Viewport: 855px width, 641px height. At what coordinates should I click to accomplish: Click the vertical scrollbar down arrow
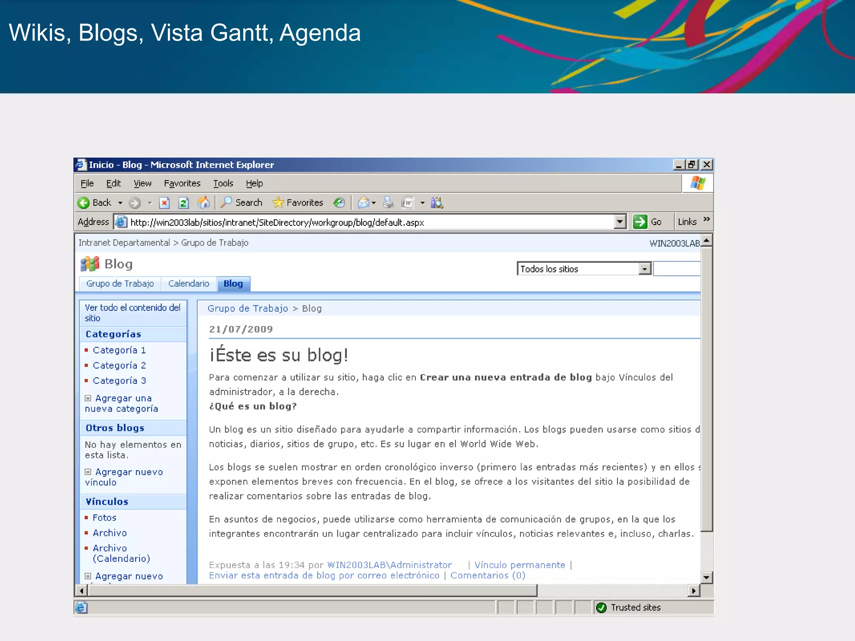[706, 578]
